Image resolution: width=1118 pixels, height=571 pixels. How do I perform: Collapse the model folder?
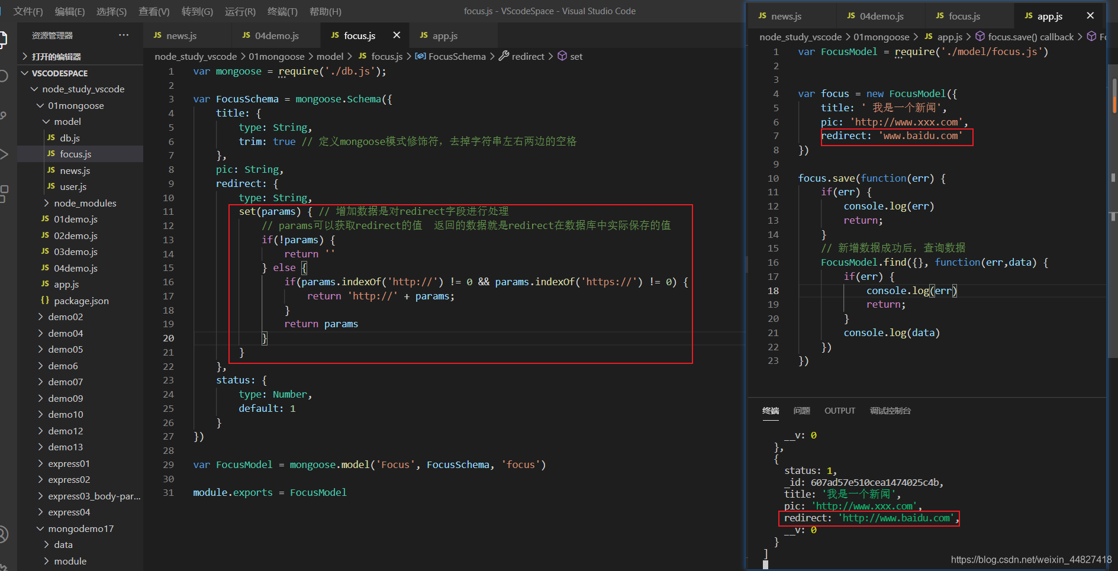coord(80,121)
